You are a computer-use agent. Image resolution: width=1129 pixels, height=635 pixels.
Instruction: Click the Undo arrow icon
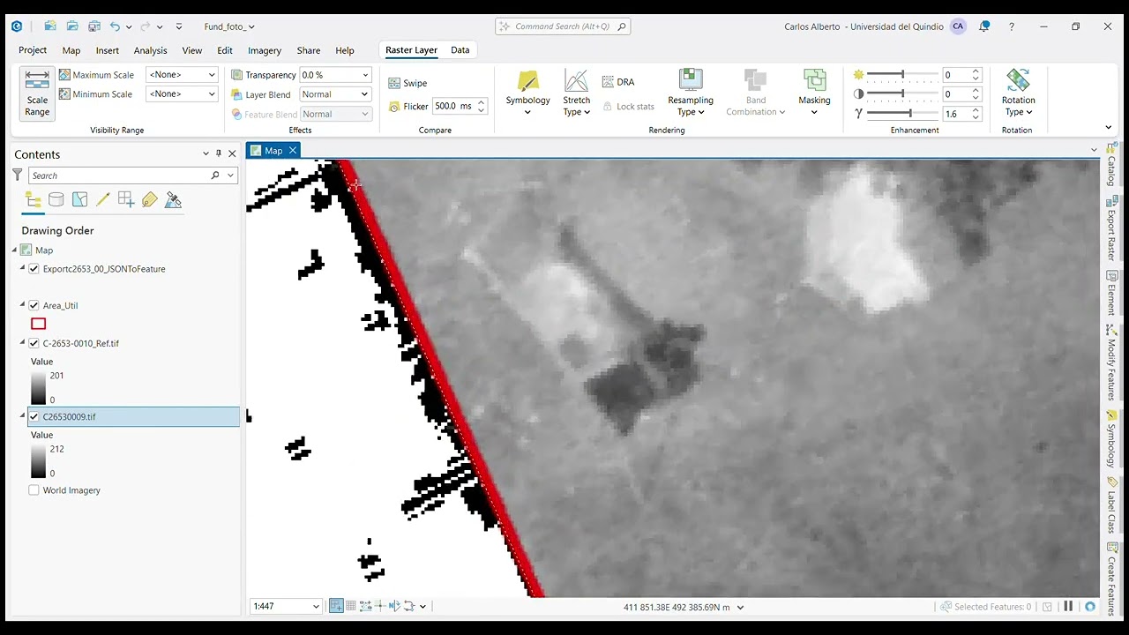tap(115, 26)
